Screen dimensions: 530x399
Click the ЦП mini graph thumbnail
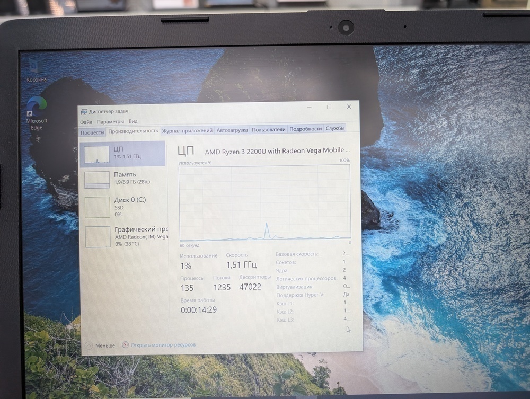click(96, 154)
